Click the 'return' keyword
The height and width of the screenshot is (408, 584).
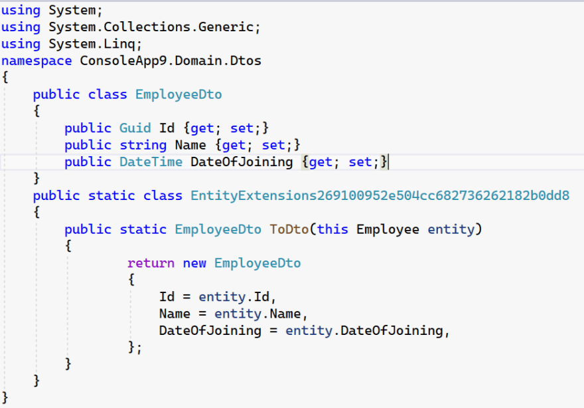(151, 263)
